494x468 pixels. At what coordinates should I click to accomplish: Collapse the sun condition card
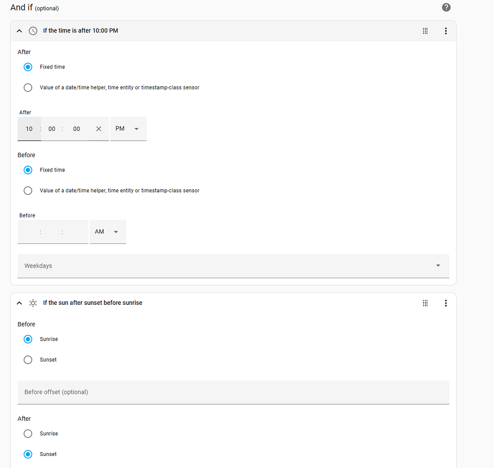pos(19,303)
